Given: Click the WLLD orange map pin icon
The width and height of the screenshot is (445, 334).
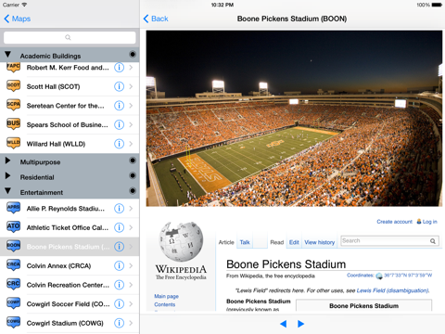Looking at the screenshot, I should tap(13, 143).
